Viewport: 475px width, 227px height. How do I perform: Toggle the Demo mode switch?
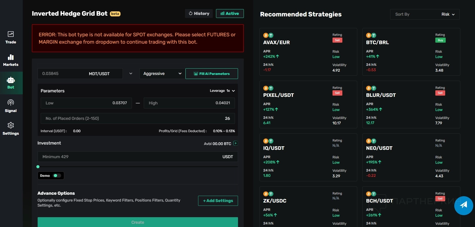coord(57,176)
